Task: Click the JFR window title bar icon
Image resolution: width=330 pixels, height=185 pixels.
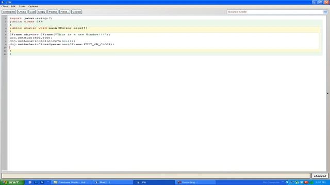Action: pyautogui.click(x=3, y=2)
